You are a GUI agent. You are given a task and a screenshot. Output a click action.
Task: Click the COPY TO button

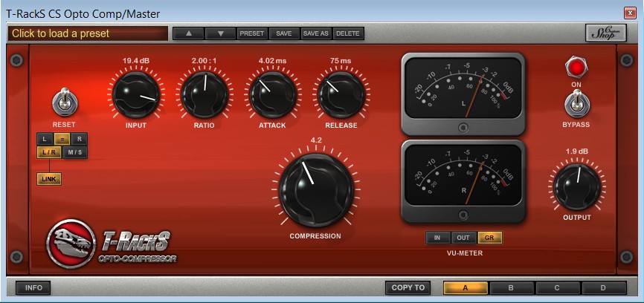408,288
